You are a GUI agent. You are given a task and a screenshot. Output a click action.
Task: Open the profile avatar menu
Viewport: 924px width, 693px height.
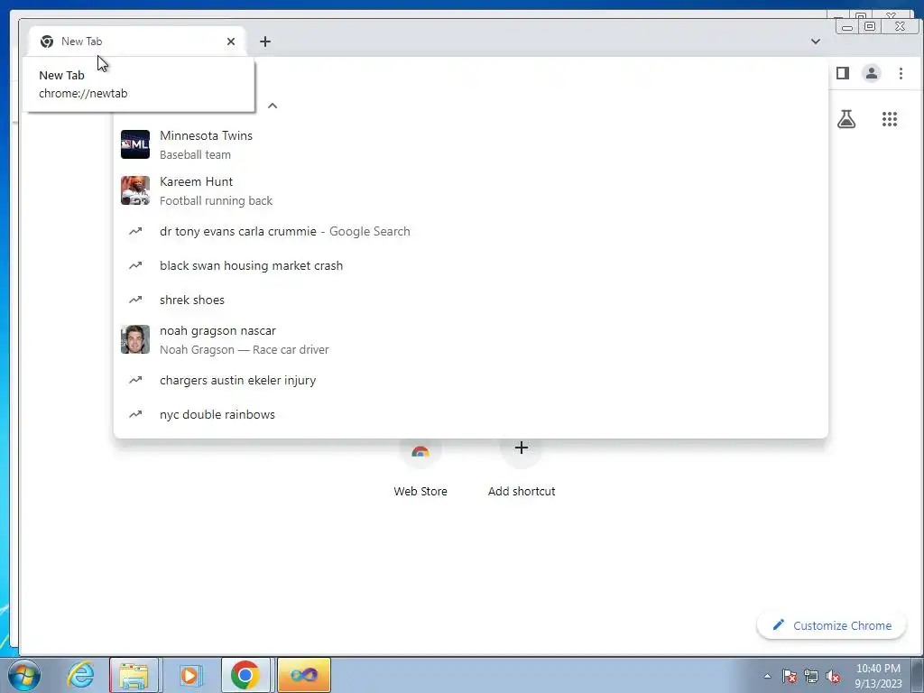coord(872,73)
